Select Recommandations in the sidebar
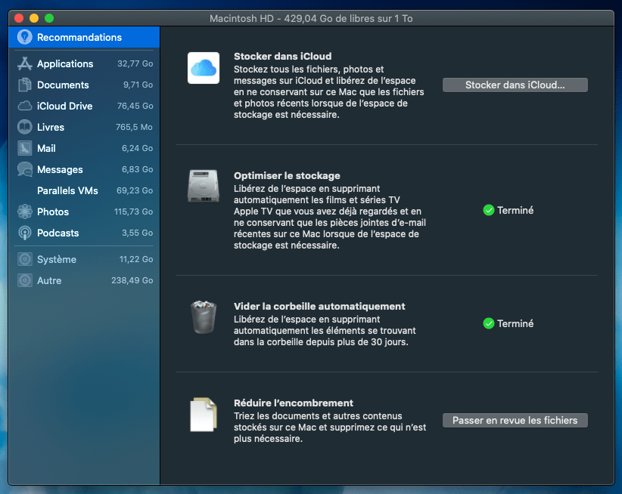Image resolution: width=622 pixels, height=494 pixels. [x=79, y=37]
